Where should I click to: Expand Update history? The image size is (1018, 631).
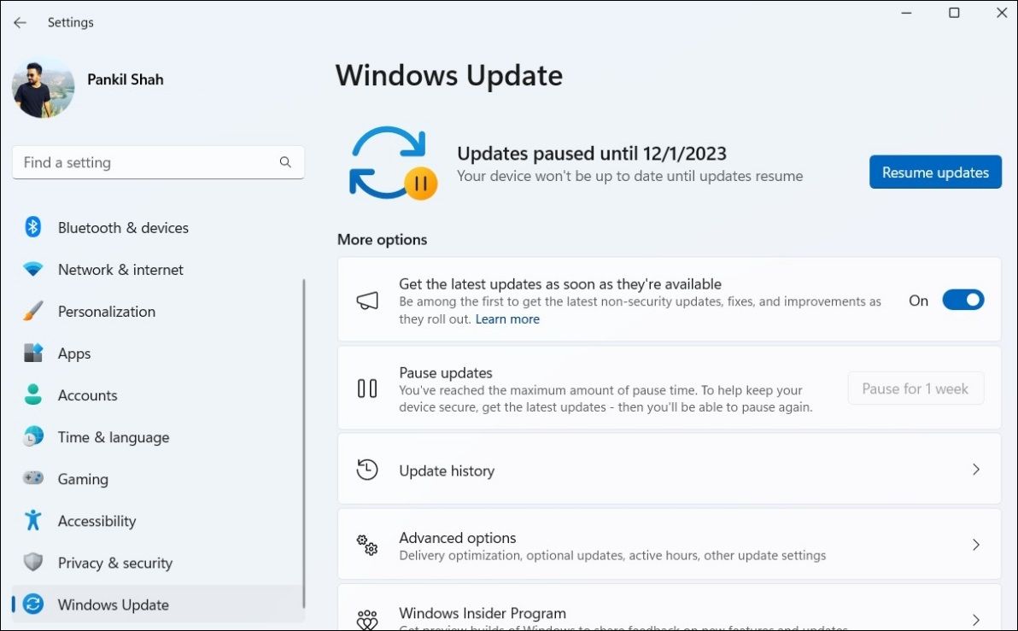[975, 469]
